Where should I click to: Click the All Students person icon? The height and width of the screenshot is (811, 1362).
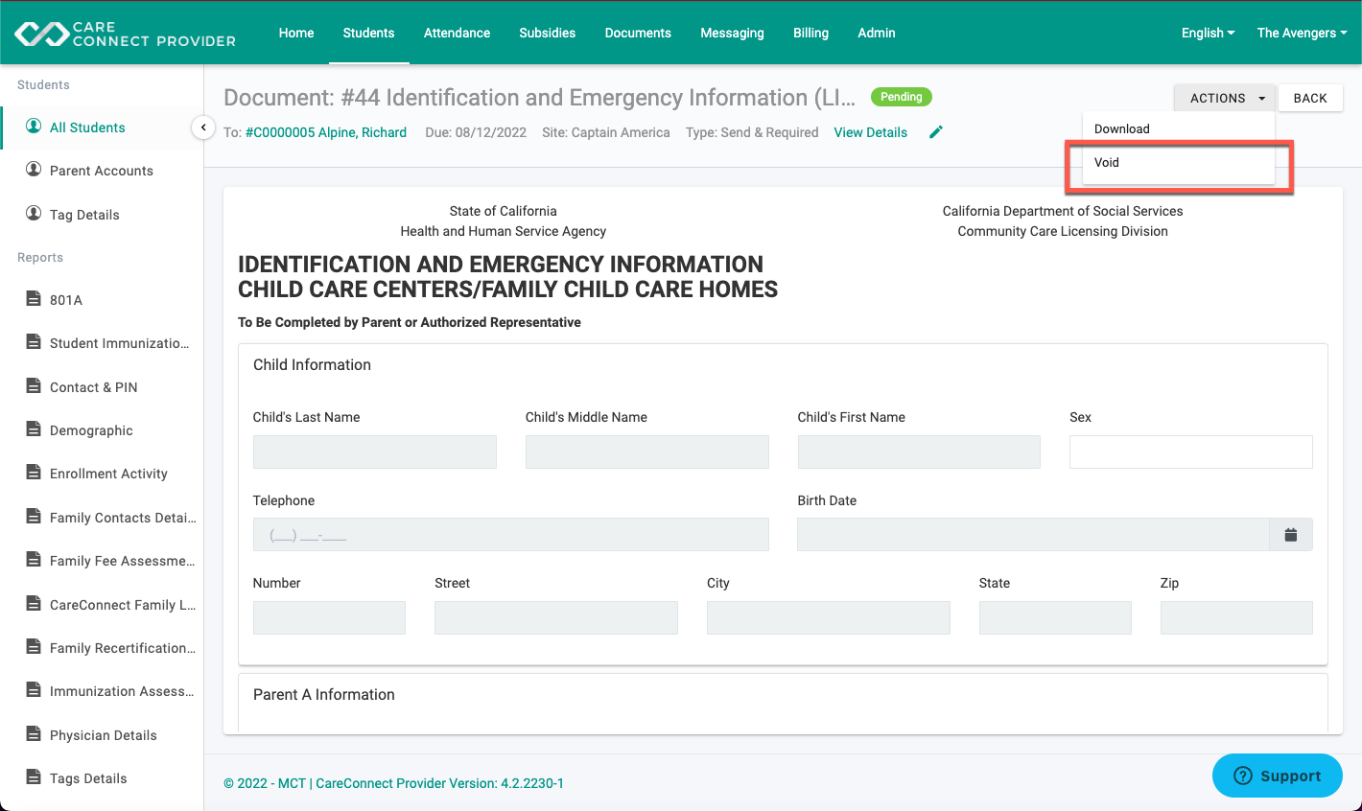[x=34, y=127]
